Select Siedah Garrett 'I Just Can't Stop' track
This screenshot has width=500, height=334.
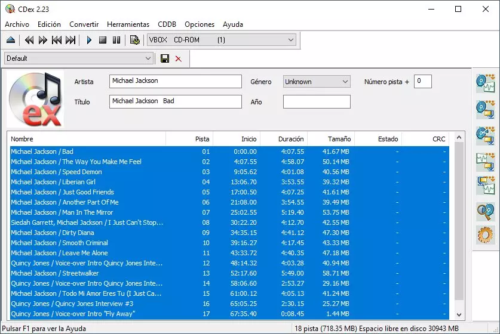(229, 222)
